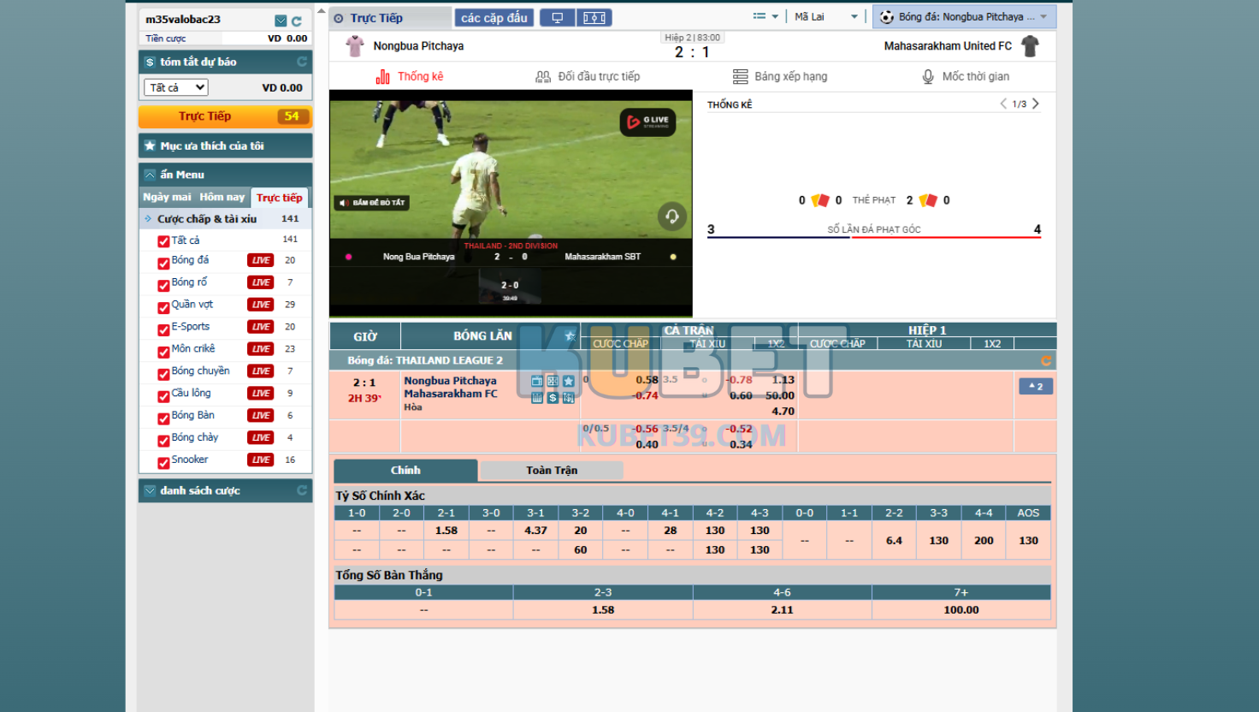Uncheck the E-Sports checkbox
The height and width of the screenshot is (712, 1259).
coord(163,329)
